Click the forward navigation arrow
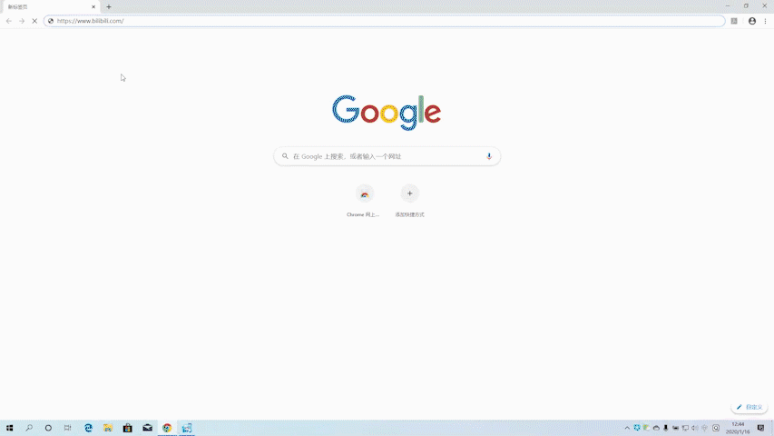The width and height of the screenshot is (774, 436). point(22,21)
